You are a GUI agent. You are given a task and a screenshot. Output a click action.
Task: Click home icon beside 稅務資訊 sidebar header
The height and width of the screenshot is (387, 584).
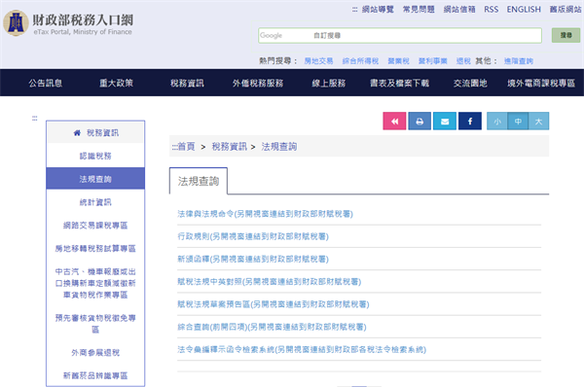[77, 133]
